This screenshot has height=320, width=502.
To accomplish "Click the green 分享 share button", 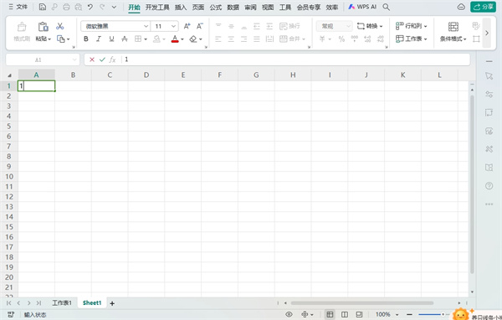I will click(483, 7).
